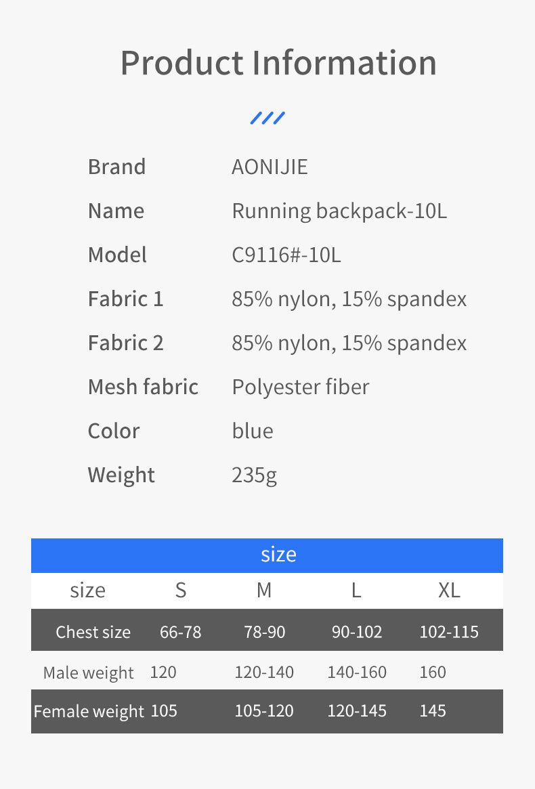Select the L size column header

coord(356,591)
